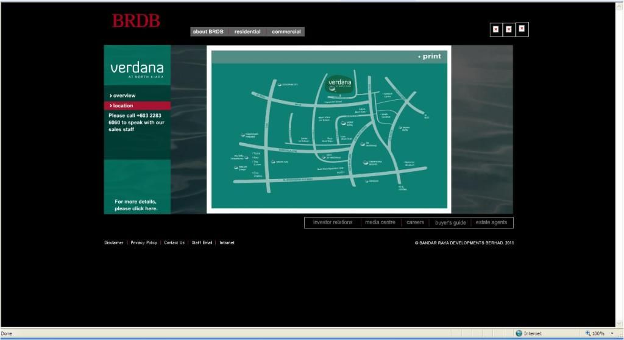Viewport: 624px width, 340px height.
Task: Print the location map
Action: click(430, 57)
